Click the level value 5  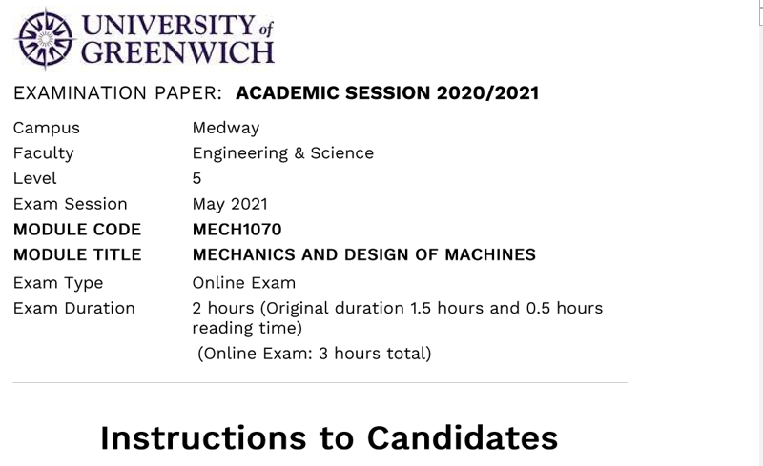(197, 178)
